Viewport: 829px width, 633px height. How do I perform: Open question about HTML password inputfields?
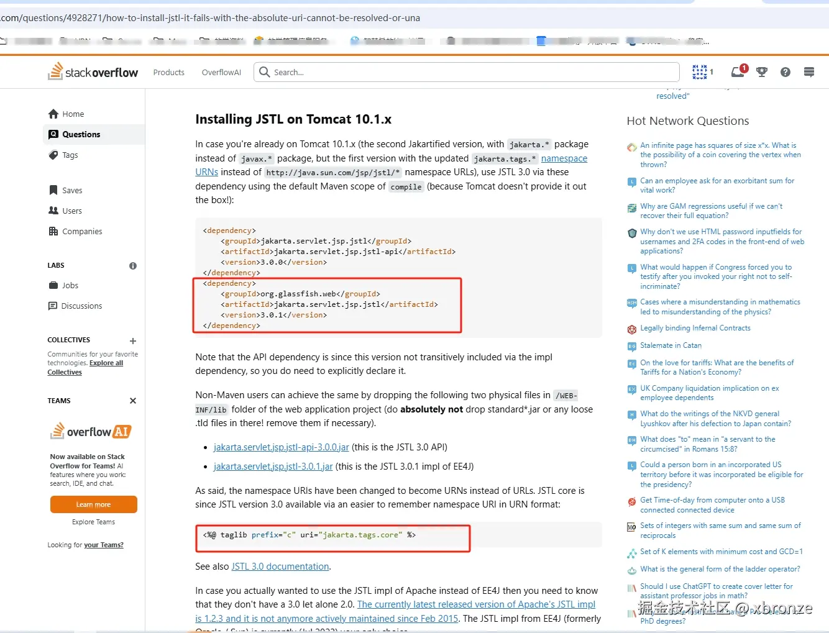(722, 241)
